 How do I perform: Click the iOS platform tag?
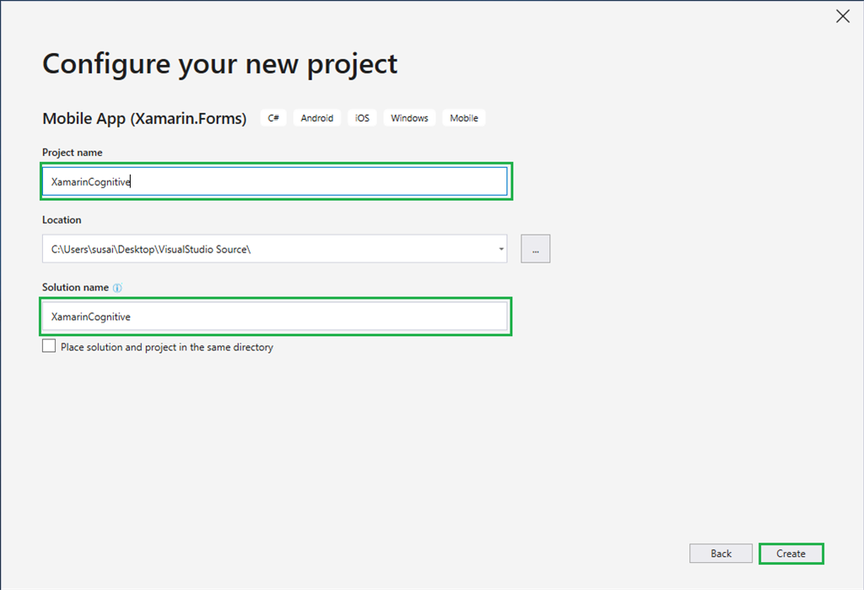[361, 117]
